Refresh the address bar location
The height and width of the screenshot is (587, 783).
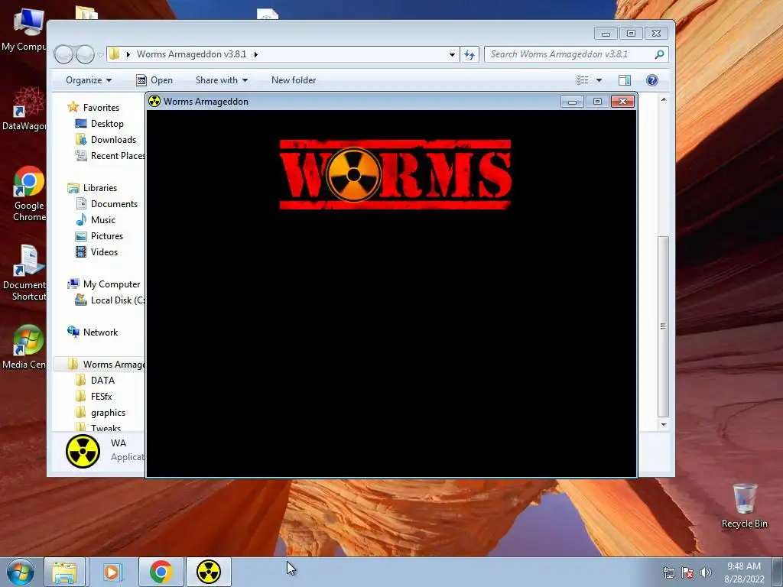click(x=469, y=54)
